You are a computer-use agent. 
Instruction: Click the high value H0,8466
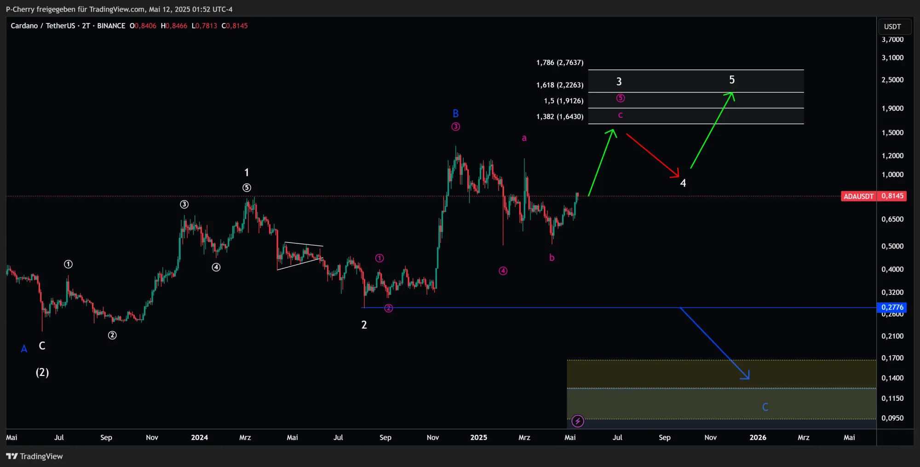(x=174, y=26)
